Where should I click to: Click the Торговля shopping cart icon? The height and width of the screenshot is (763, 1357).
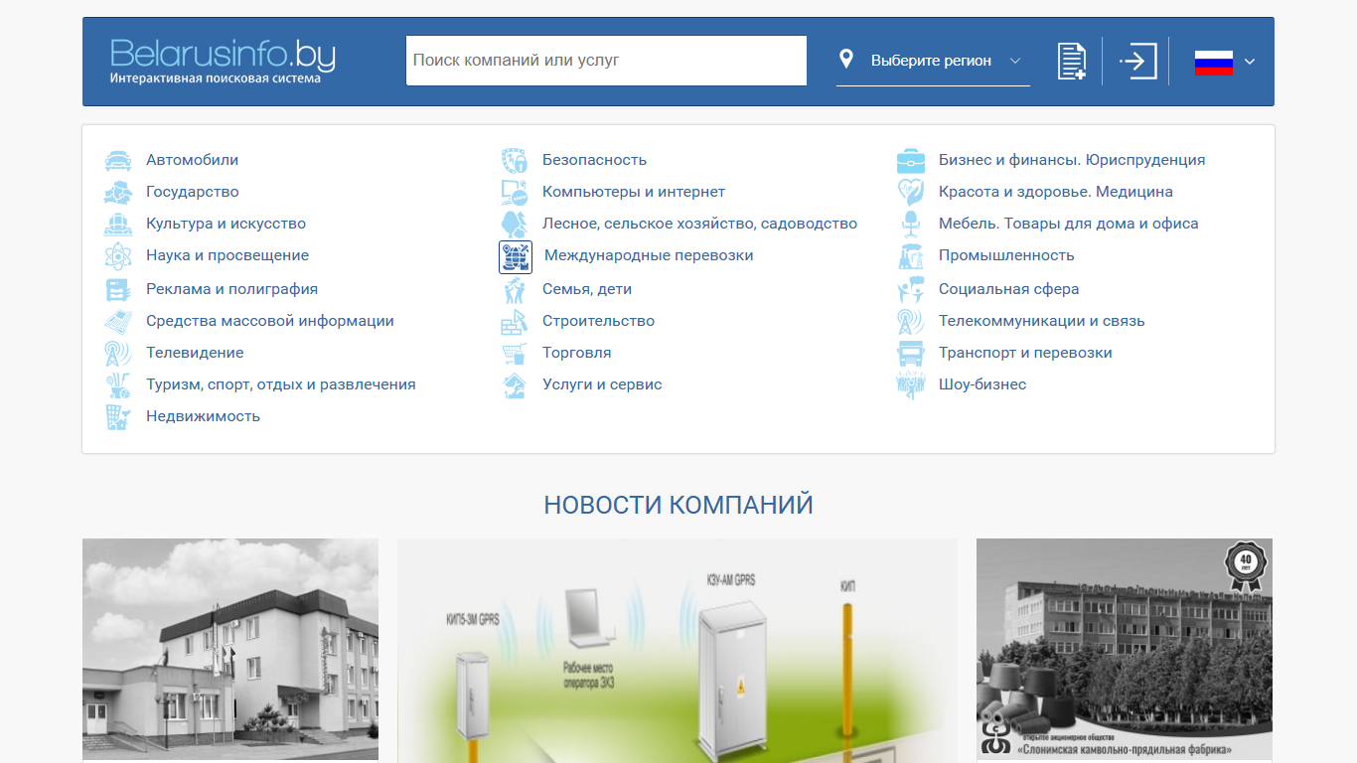point(515,353)
